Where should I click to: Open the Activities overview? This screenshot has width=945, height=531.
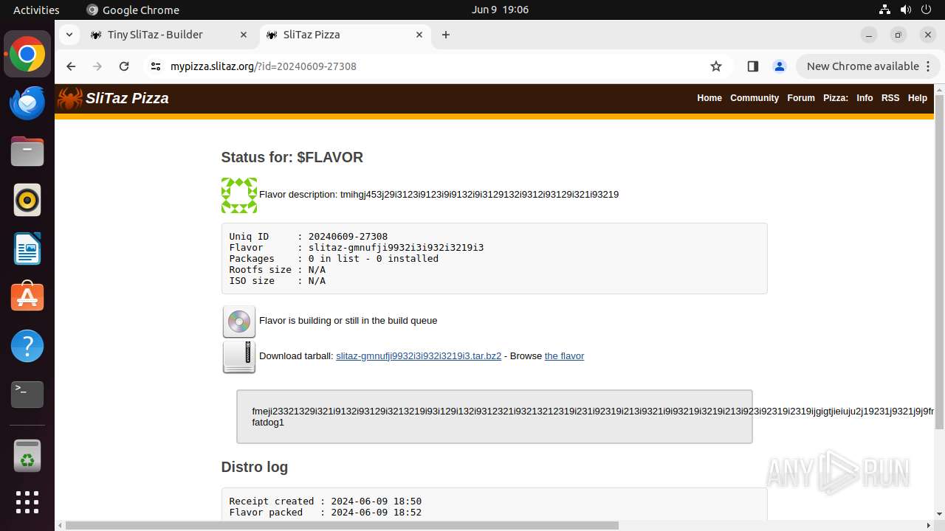pyautogui.click(x=36, y=10)
